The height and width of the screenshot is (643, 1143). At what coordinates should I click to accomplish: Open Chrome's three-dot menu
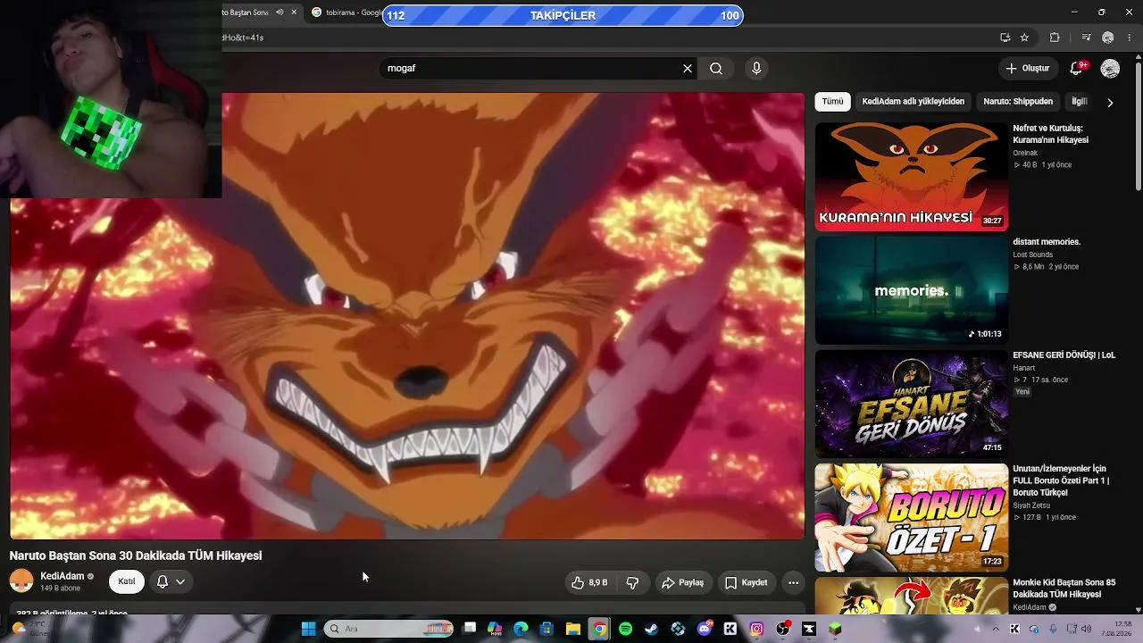tap(1130, 38)
